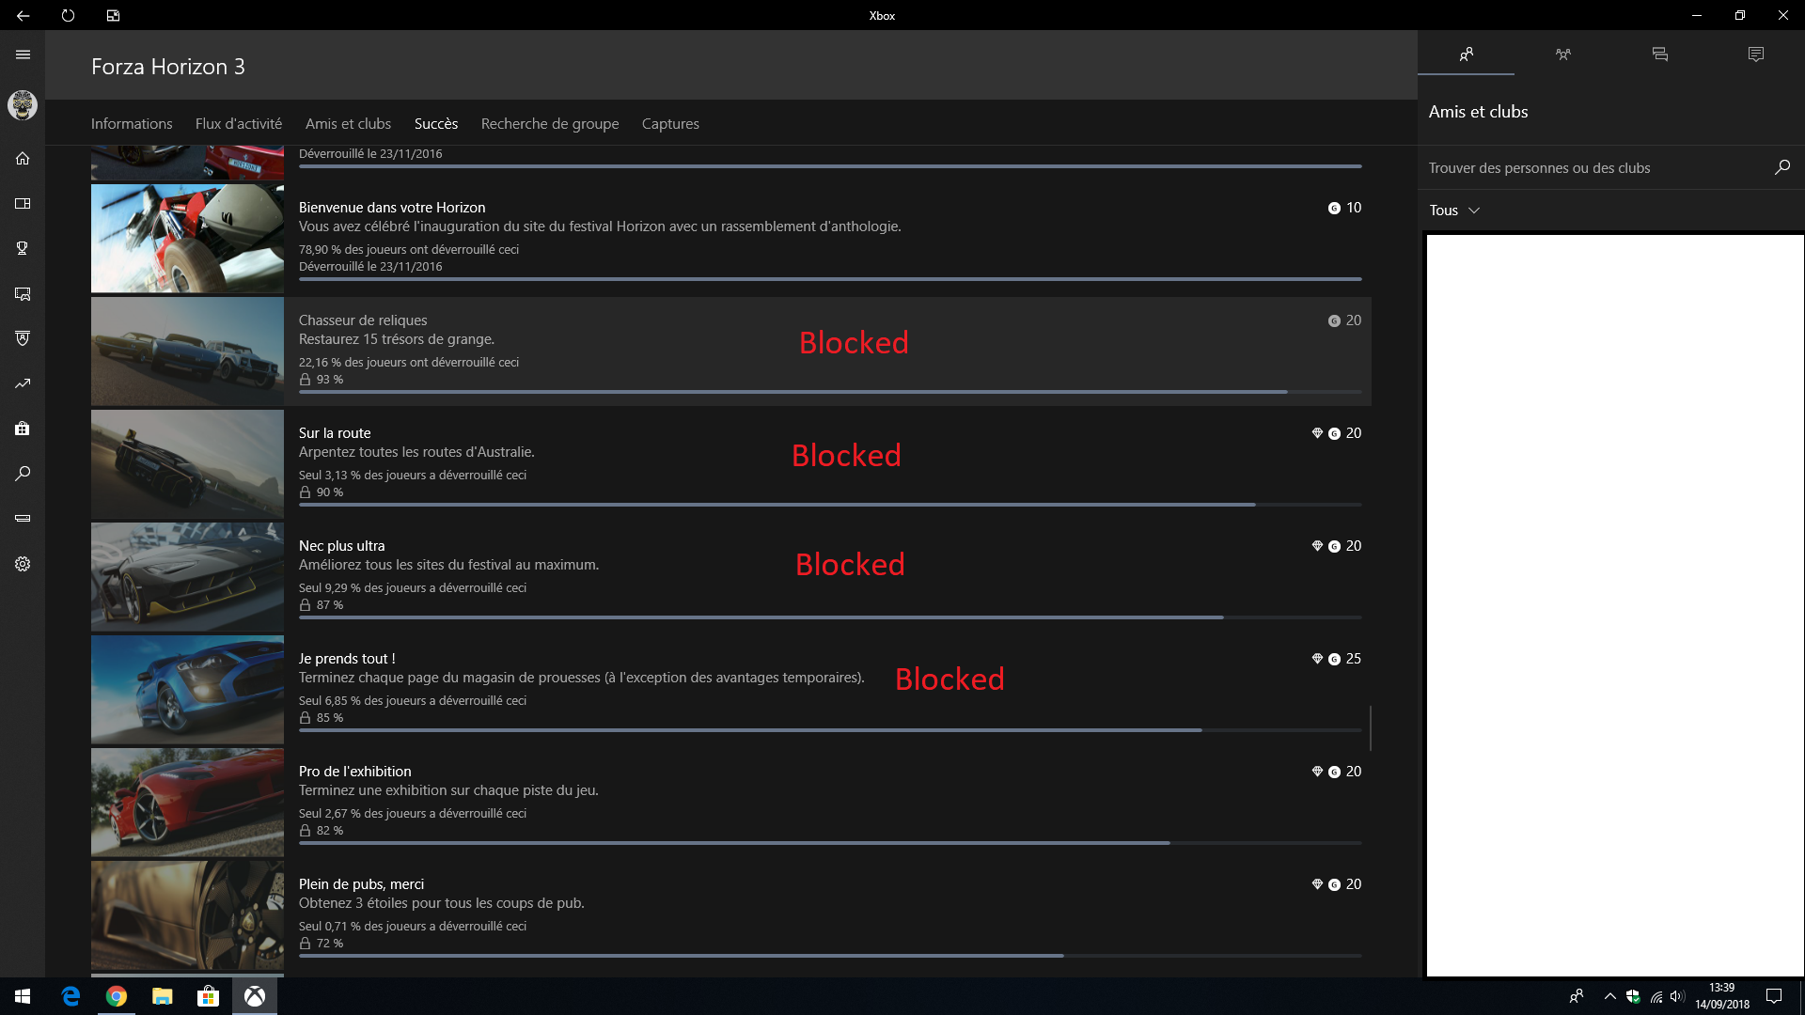Go to Home in the sidebar
The image size is (1805, 1015).
coord(23,158)
